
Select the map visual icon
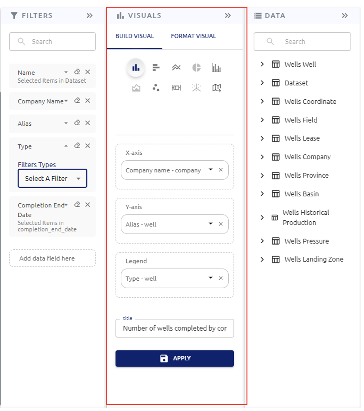click(217, 88)
